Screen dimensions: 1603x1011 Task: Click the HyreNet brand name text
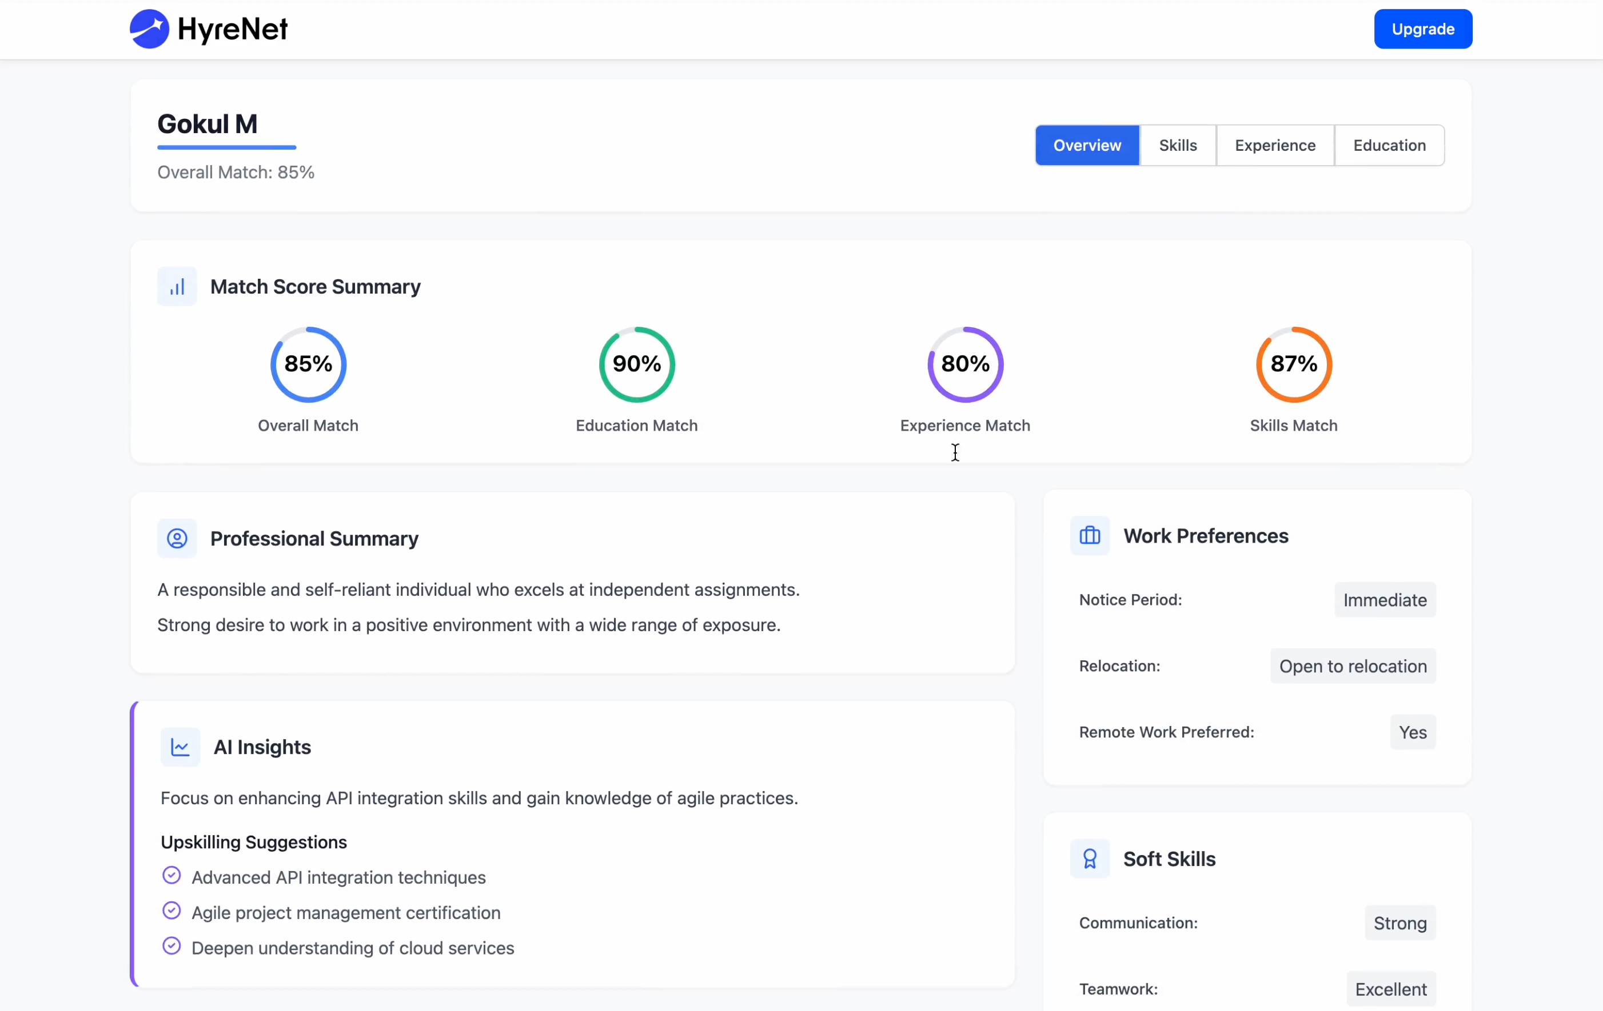click(x=232, y=29)
